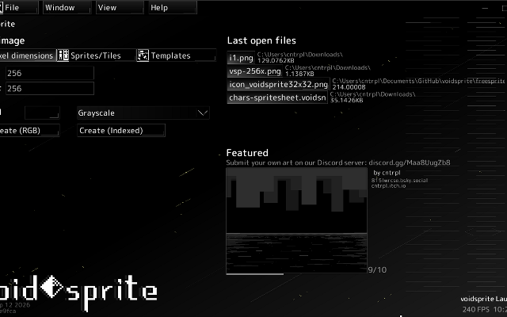Open the Help menu
The width and height of the screenshot is (507, 317).
tap(173, 7)
